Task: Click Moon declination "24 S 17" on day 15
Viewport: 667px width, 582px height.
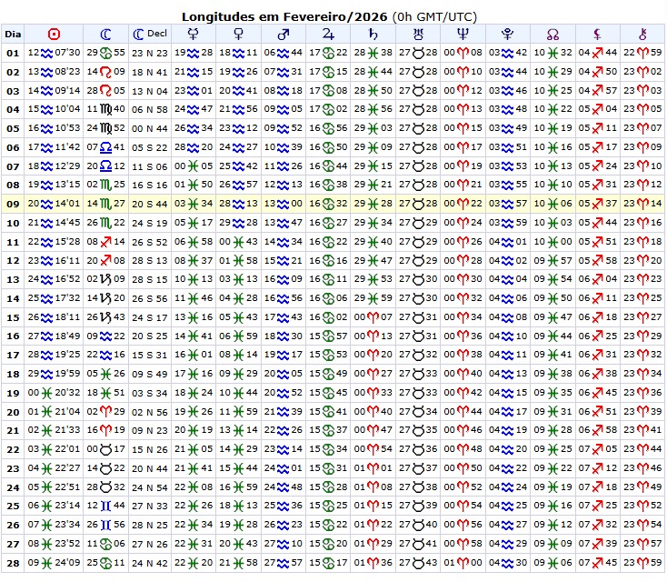Action: 149,317
